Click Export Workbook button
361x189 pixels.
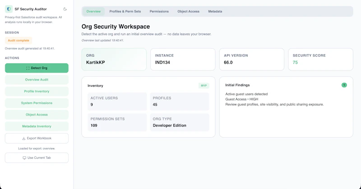tap(37, 138)
